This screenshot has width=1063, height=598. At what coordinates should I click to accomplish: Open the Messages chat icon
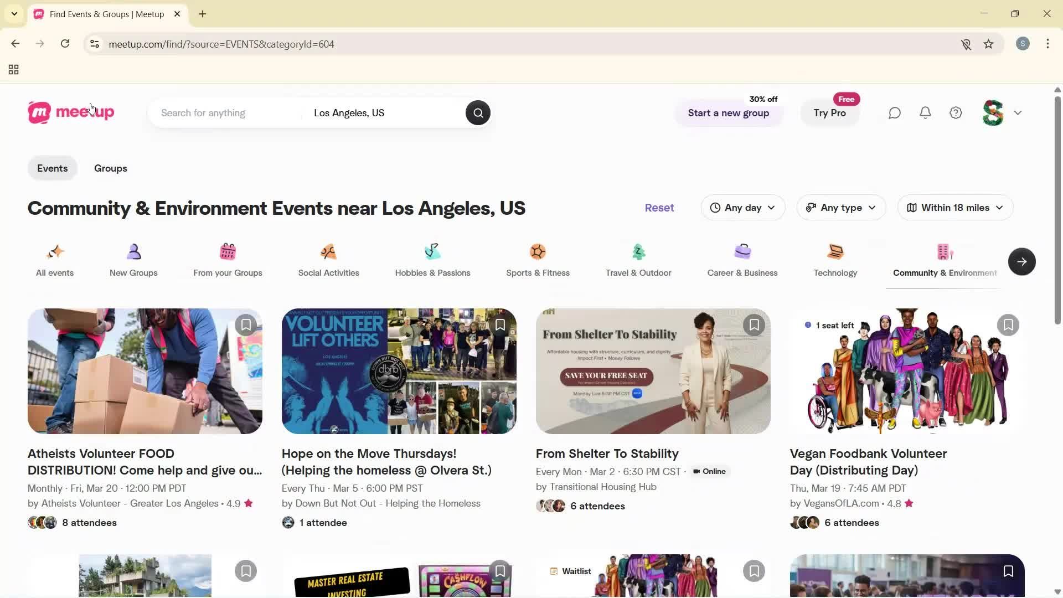pos(894,112)
